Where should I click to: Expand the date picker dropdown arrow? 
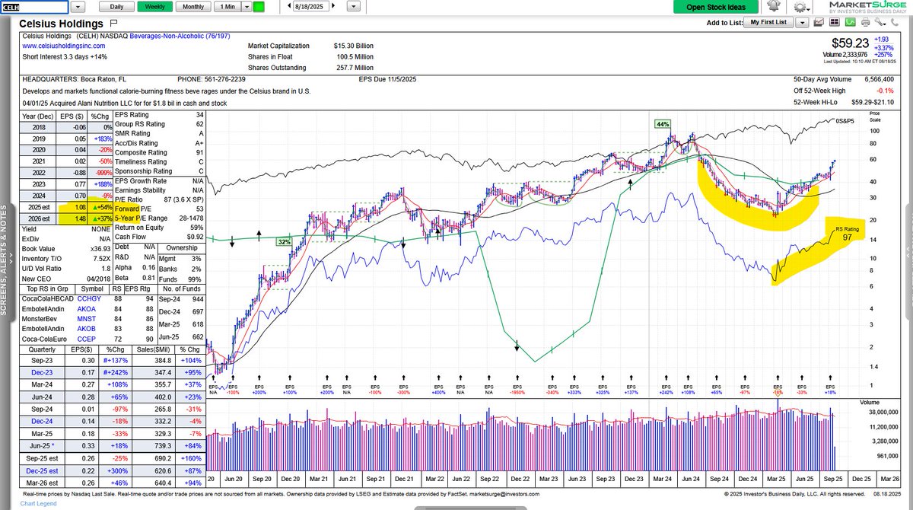click(352, 6)
